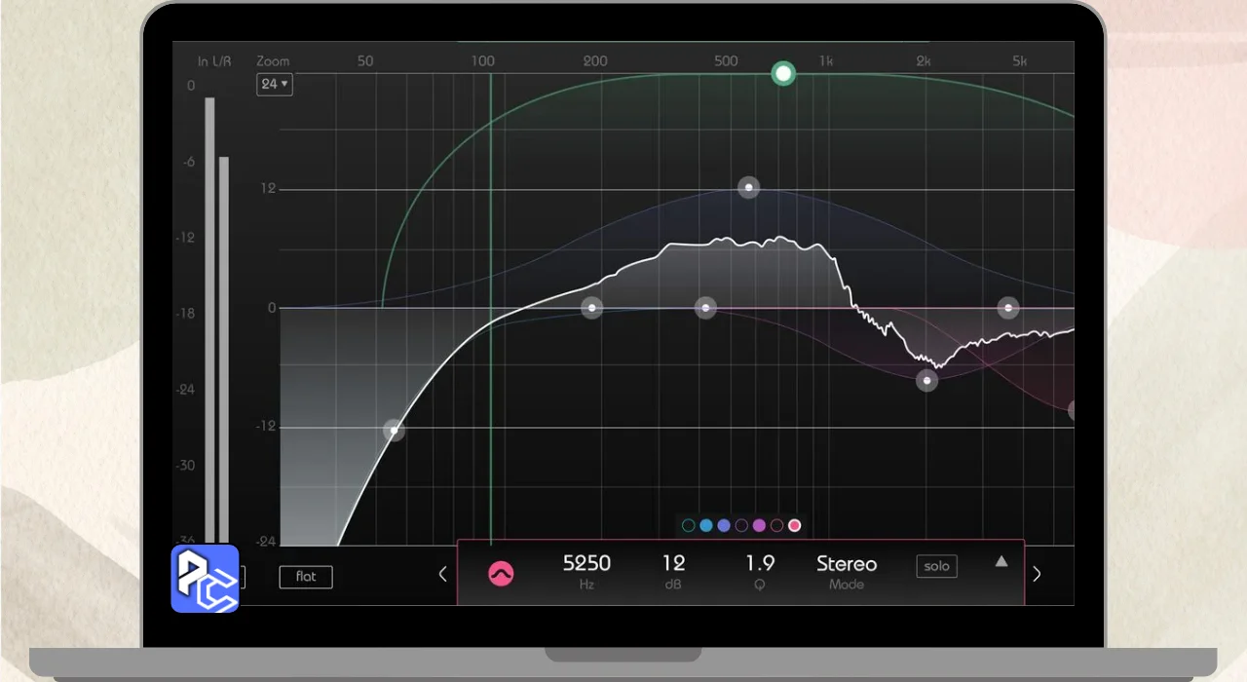Select the green outlined band dot
The image size is (1247, 682).
pos(689,525)
